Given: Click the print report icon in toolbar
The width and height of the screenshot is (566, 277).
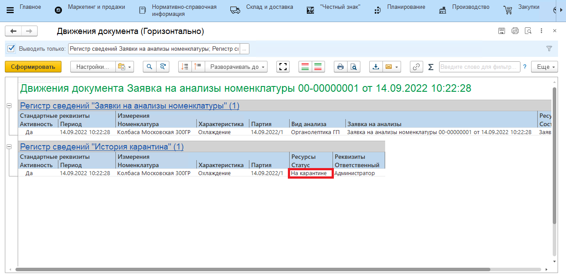Looking at the screenshot, I should (x=340, y=67).
